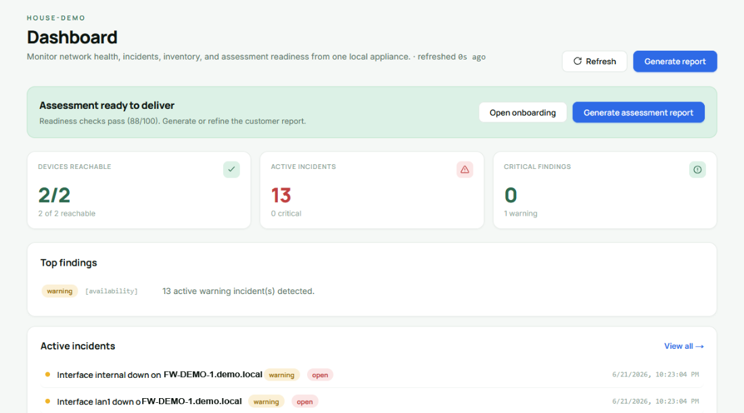The height and width of the screenshot is (413, 744).
Task: Click the '2 of 2 reachable' text
Action: tap(67, 214)
